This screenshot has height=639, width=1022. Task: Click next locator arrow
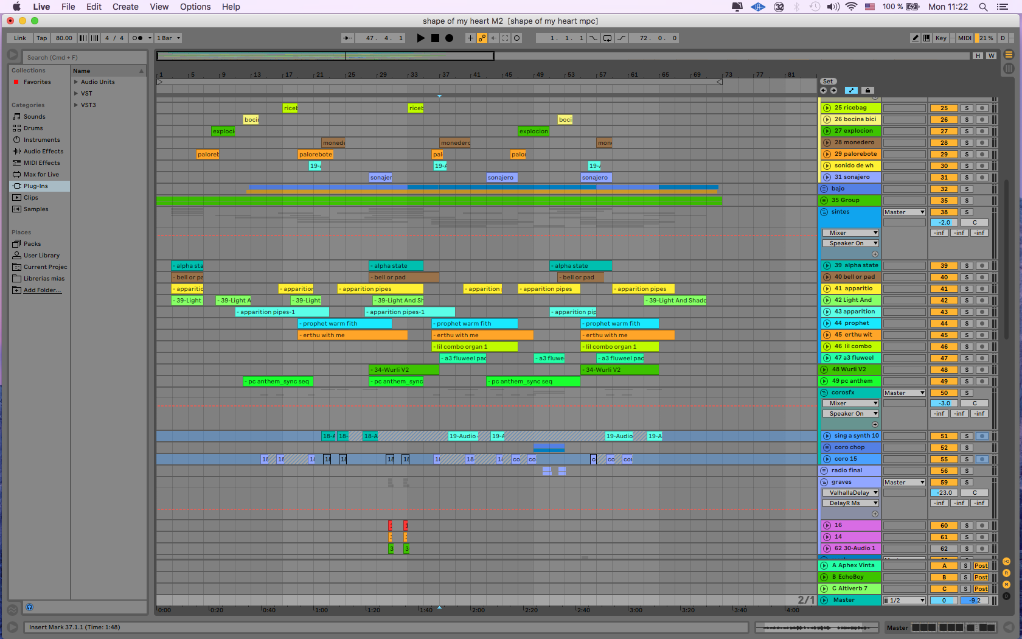click(833, 90)
